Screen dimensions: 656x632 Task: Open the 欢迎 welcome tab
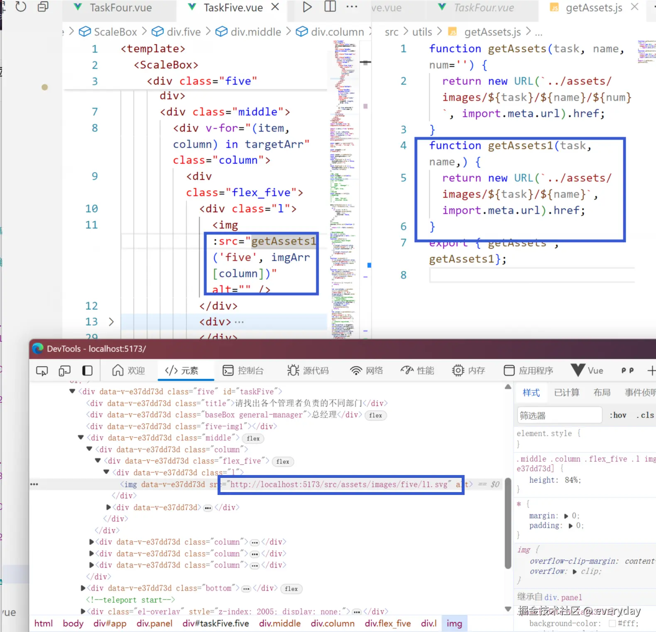click(129, 370)
